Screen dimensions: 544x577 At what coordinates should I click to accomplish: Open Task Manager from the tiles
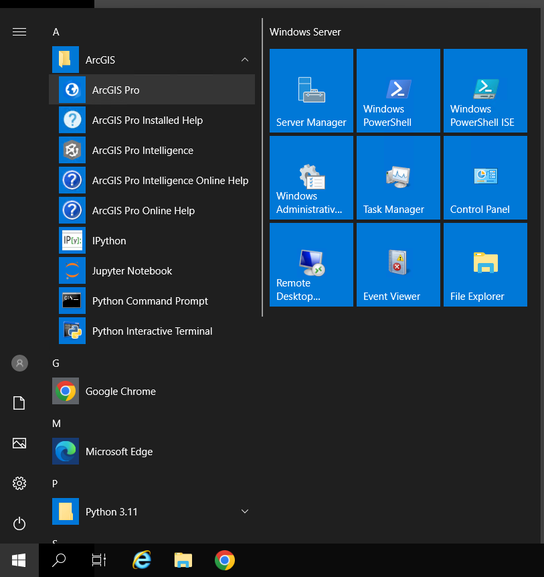[x=397, y=177]
